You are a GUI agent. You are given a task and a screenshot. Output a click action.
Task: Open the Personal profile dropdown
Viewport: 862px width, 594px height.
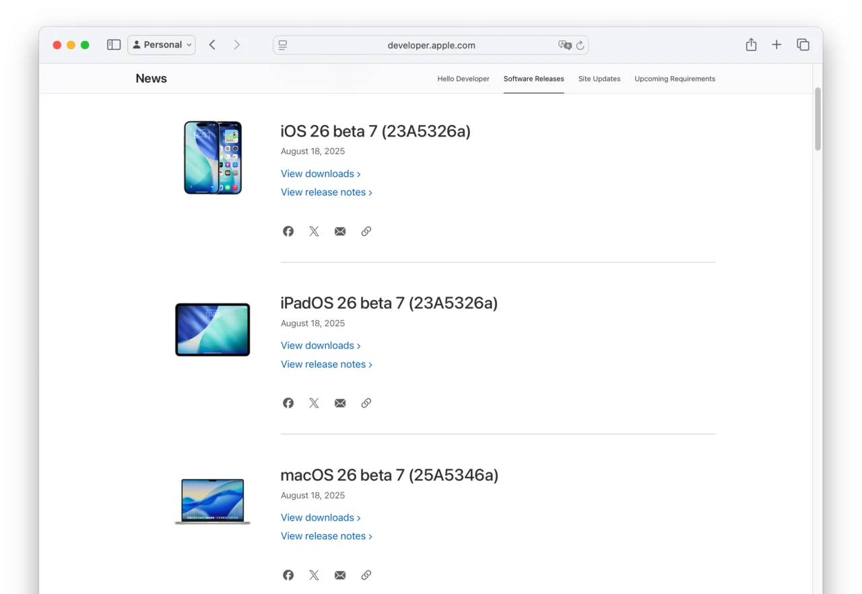(161, 44)
